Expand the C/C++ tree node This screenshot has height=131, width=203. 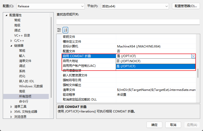[11, 41]
